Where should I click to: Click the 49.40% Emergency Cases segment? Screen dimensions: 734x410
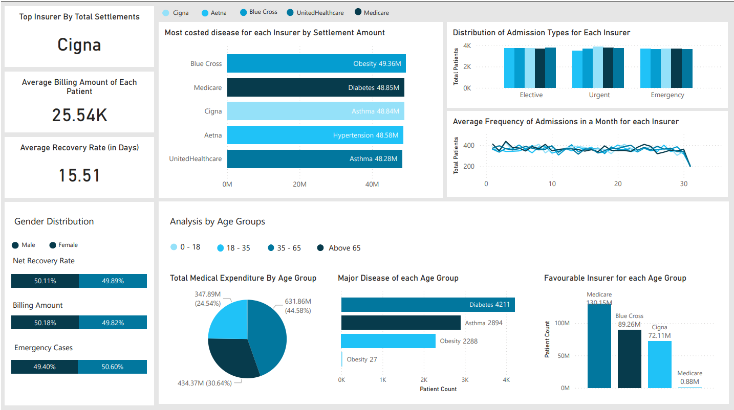point(45,367)
